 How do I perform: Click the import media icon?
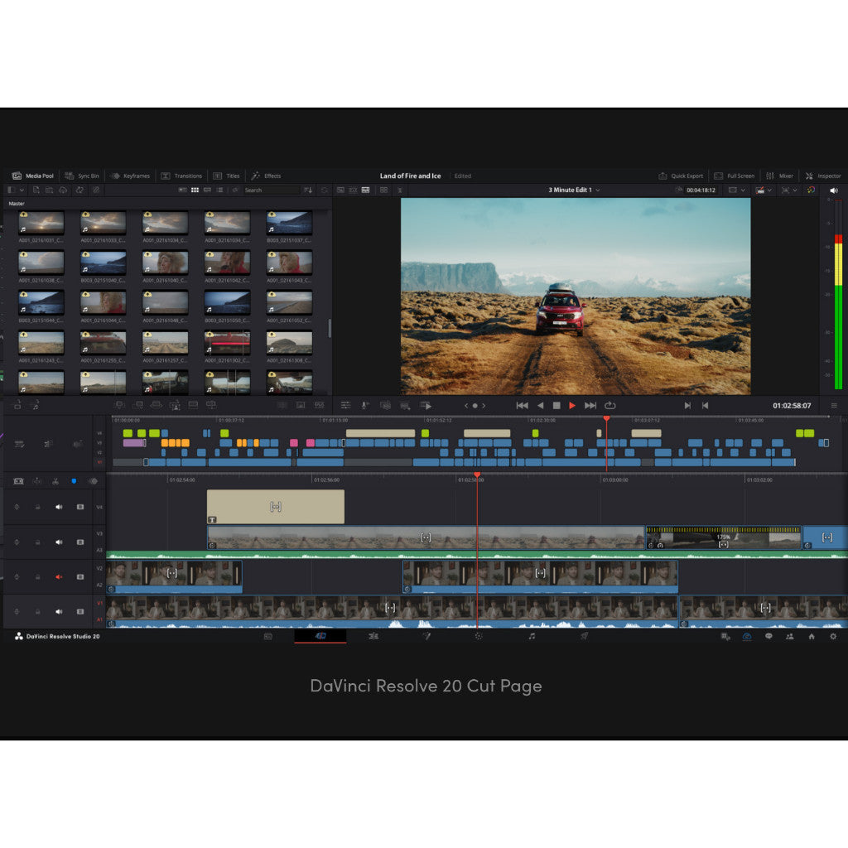pos(36,190)
